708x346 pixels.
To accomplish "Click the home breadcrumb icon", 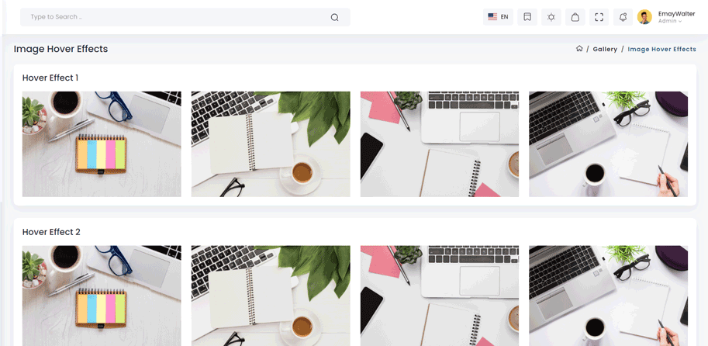I will point(579,49).
